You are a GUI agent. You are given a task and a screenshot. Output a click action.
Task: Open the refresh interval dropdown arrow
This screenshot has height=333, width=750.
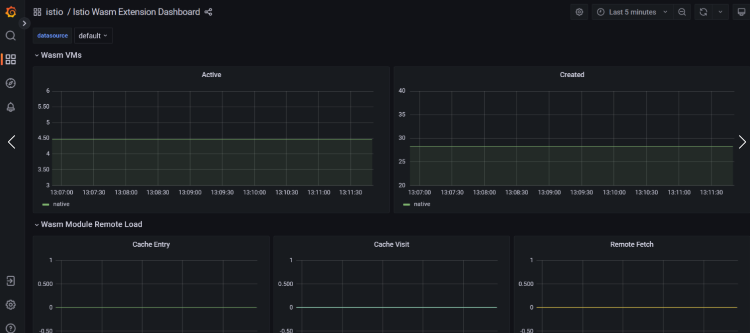coord(721,12)
